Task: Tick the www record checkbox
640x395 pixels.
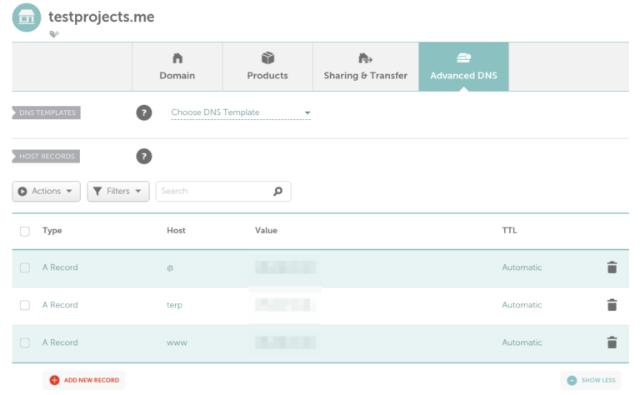Action: (x=25, y=342)
